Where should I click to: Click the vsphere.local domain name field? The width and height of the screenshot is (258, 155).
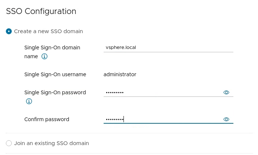(x=168, y=47)
